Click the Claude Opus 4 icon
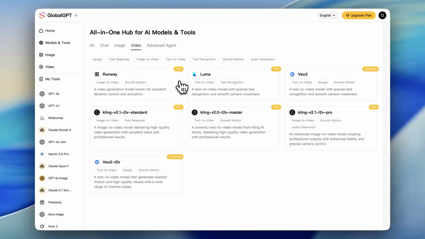Viewport: 425px width, 239px height. coord(42,166)
